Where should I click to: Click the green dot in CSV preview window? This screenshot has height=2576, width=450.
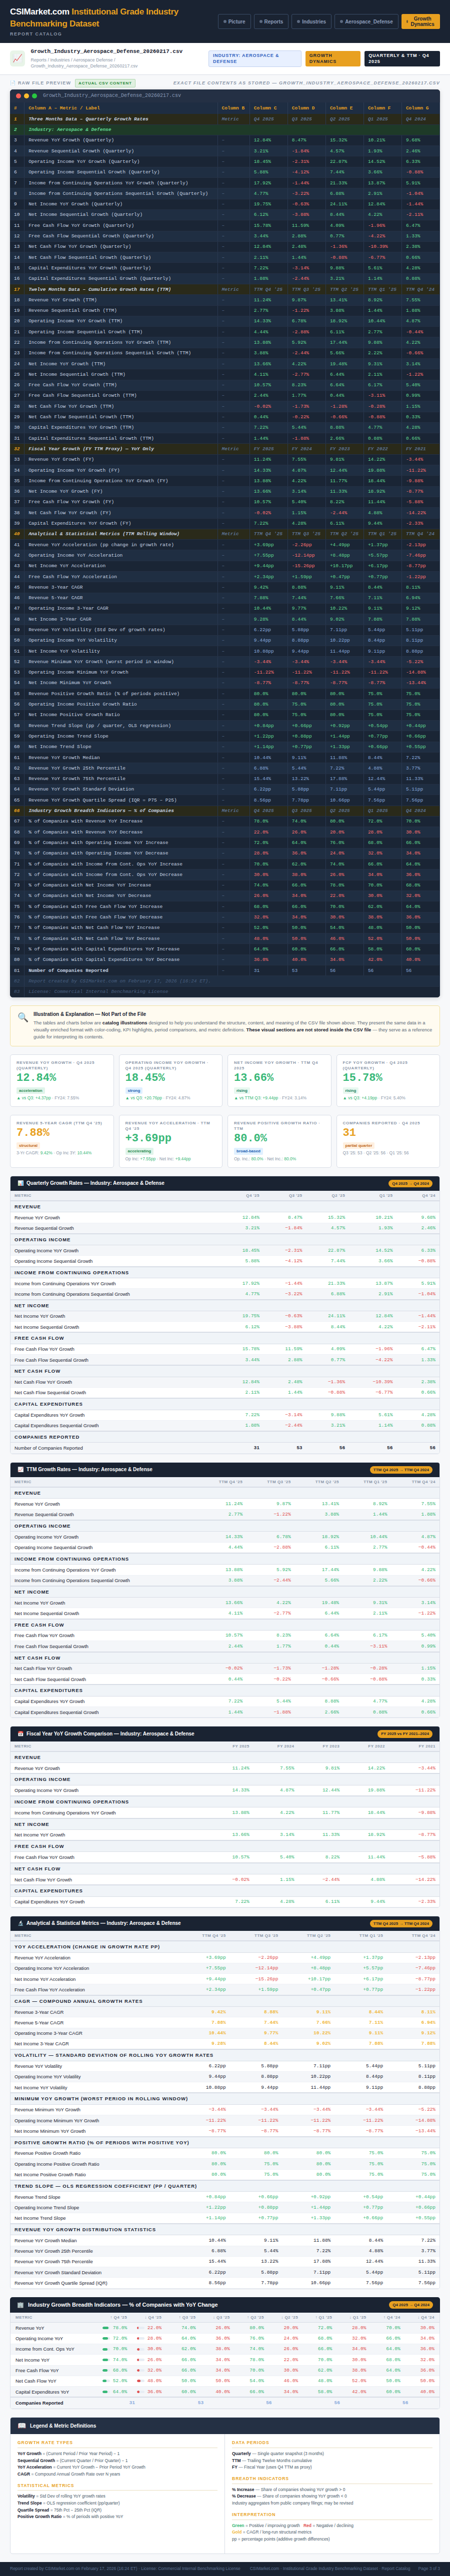[x=33, y=96]
